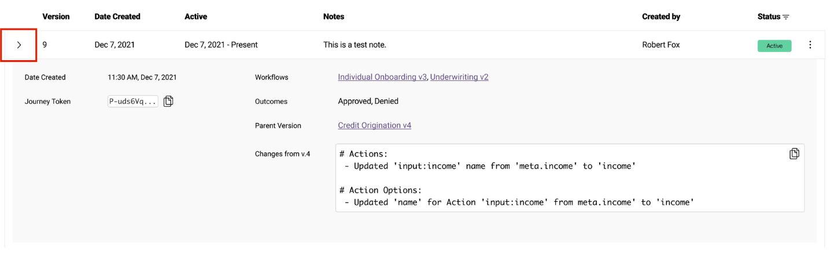Click the 'Approved, Denied' outcomes value
Screen dimensions: 834x253
[368, 101]
